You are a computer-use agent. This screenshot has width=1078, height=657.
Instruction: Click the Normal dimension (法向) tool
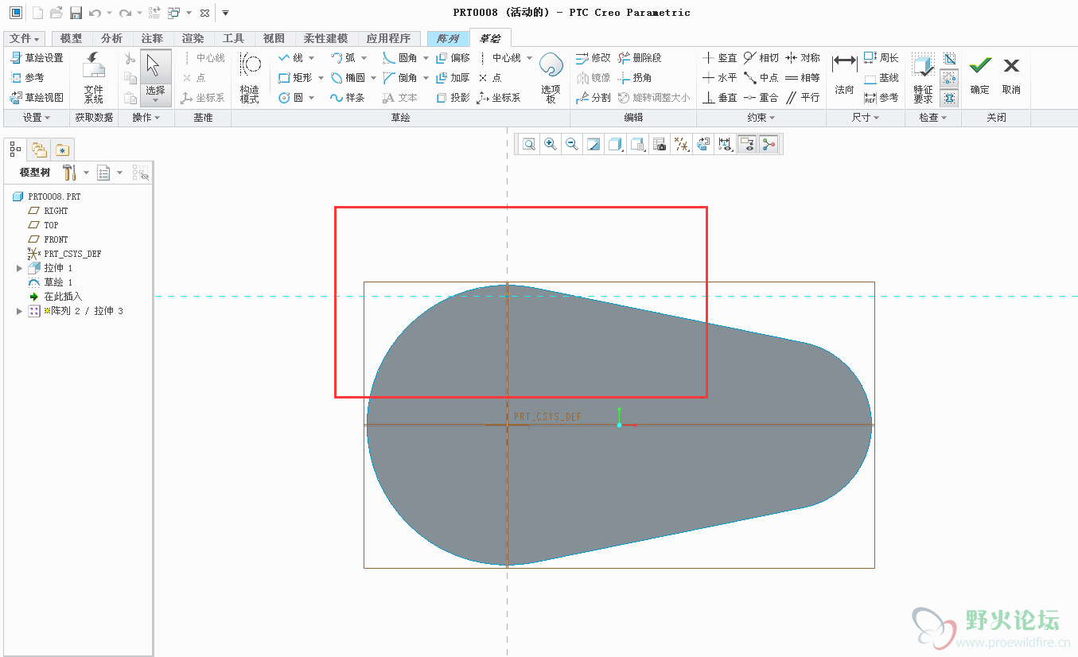point(844,76)
